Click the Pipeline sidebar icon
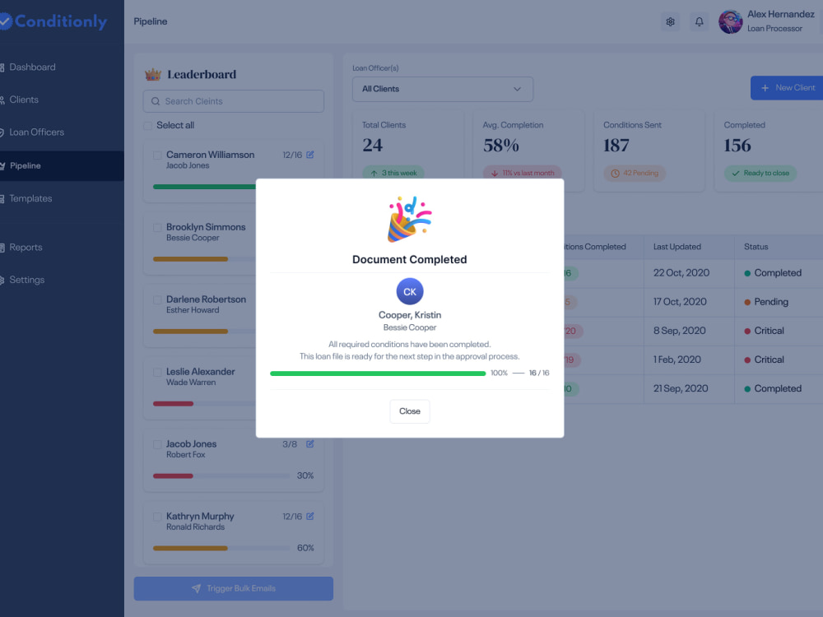 [x=2, y=166]
